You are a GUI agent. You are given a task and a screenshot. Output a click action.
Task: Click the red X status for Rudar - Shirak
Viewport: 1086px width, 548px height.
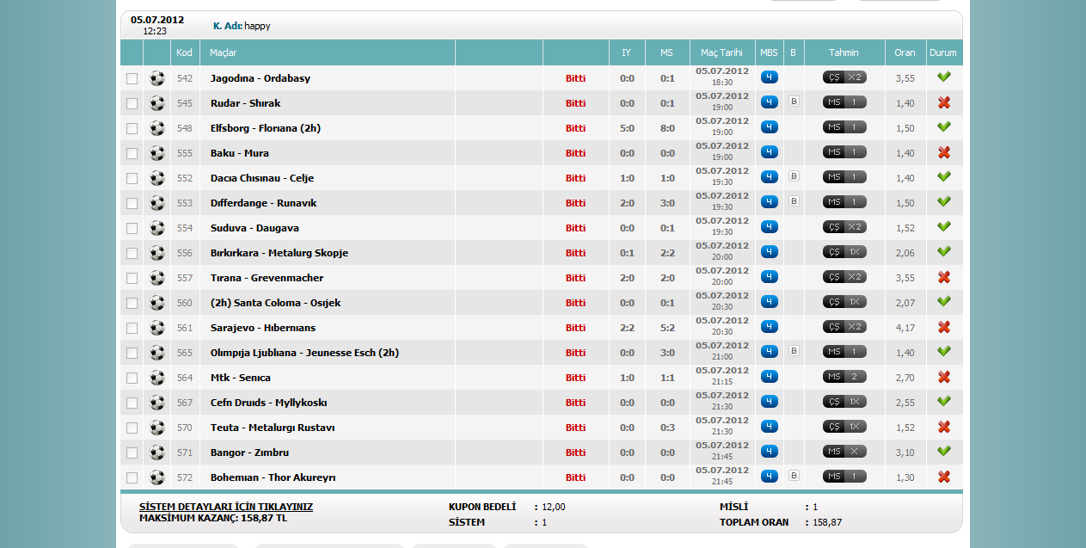click(943, 102)
